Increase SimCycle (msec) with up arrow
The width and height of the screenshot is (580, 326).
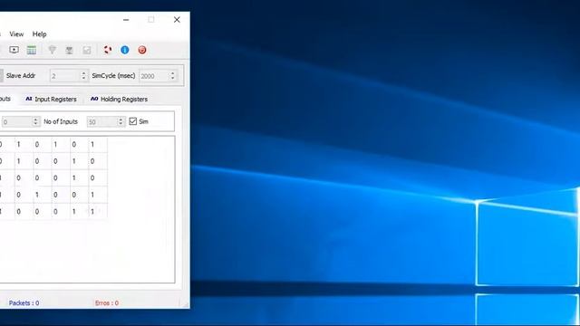pos(172,73)
